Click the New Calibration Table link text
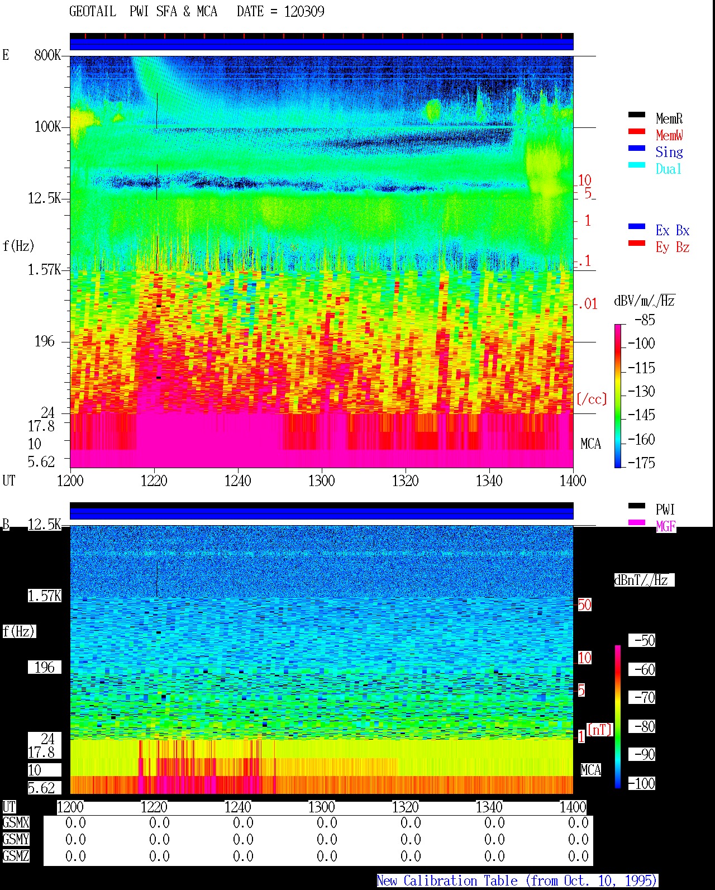This screenshot has width=715, height=890. coord(517,881)
